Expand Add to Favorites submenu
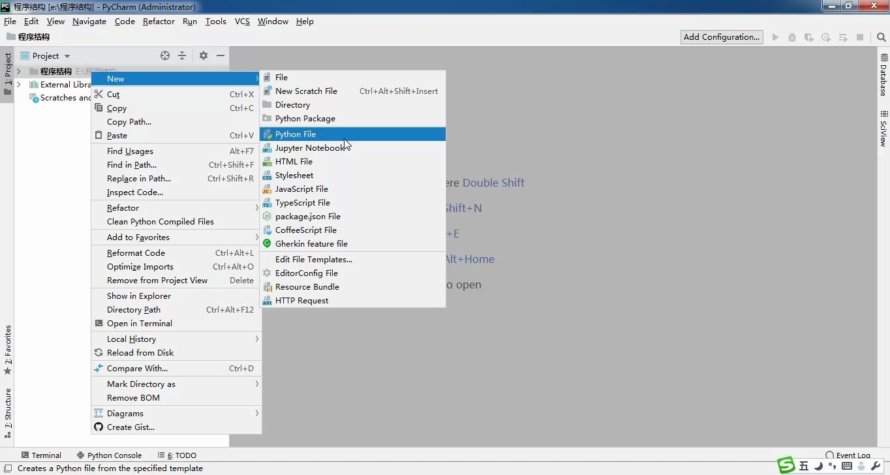The width and height of the screenshot is (890, 475). (x=257, y=237)
